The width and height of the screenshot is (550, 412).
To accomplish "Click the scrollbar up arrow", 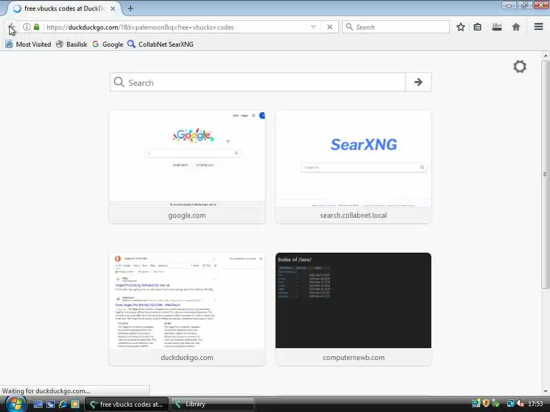I will 545,56.
